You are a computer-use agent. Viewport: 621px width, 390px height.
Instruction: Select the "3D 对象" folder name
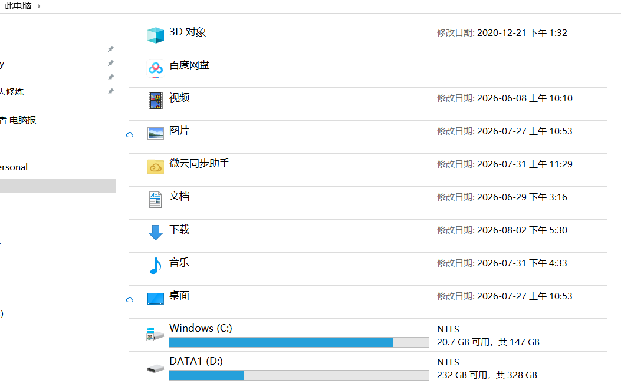click(188, 32)
